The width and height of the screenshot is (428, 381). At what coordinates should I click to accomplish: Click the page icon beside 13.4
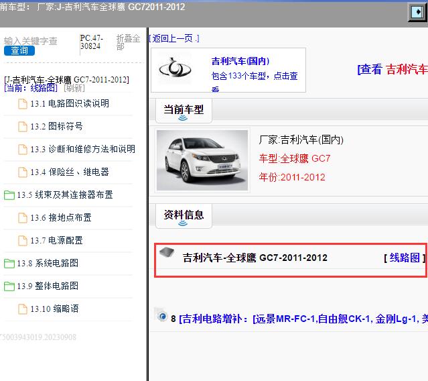[x=23, y=172]
